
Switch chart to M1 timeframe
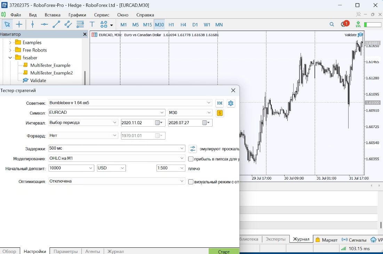click(x=123, y=25)
